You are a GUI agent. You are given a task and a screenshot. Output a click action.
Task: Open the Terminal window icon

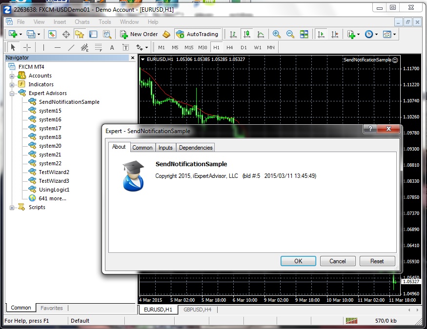tap(93, 34)
